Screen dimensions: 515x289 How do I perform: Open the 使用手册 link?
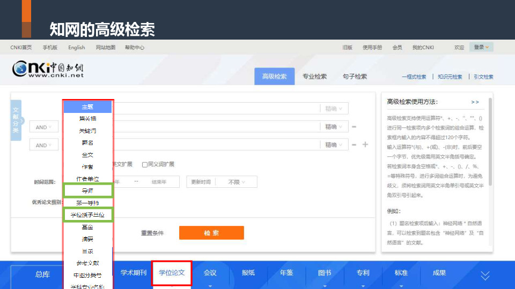pyautogui.click(x=372, y=48)
